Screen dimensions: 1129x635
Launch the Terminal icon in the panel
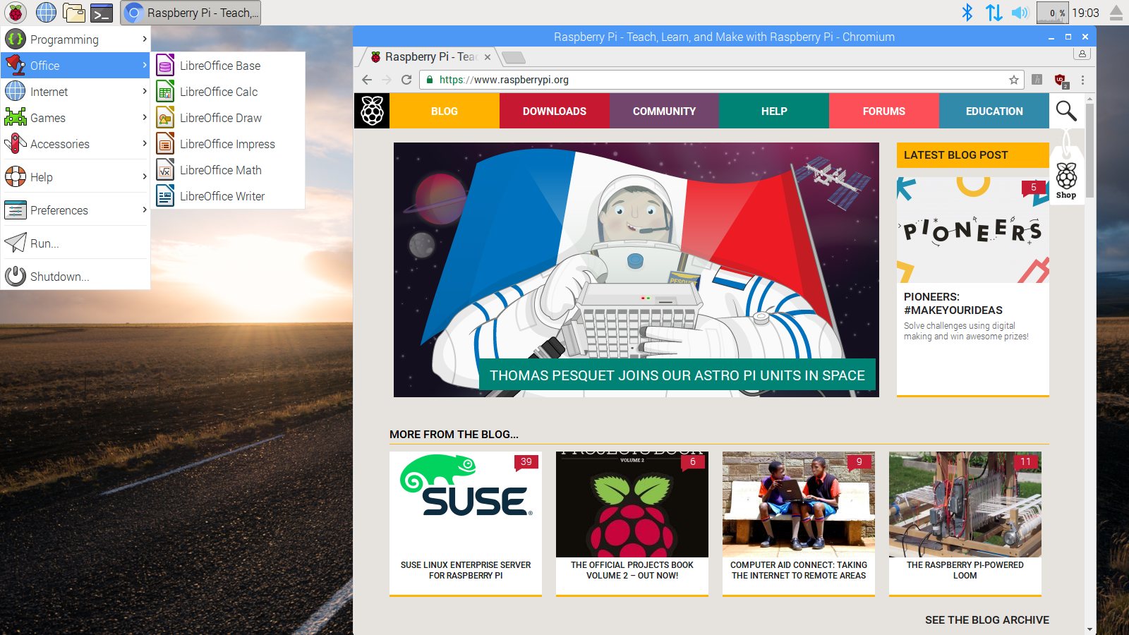click(x=102, y=13)
